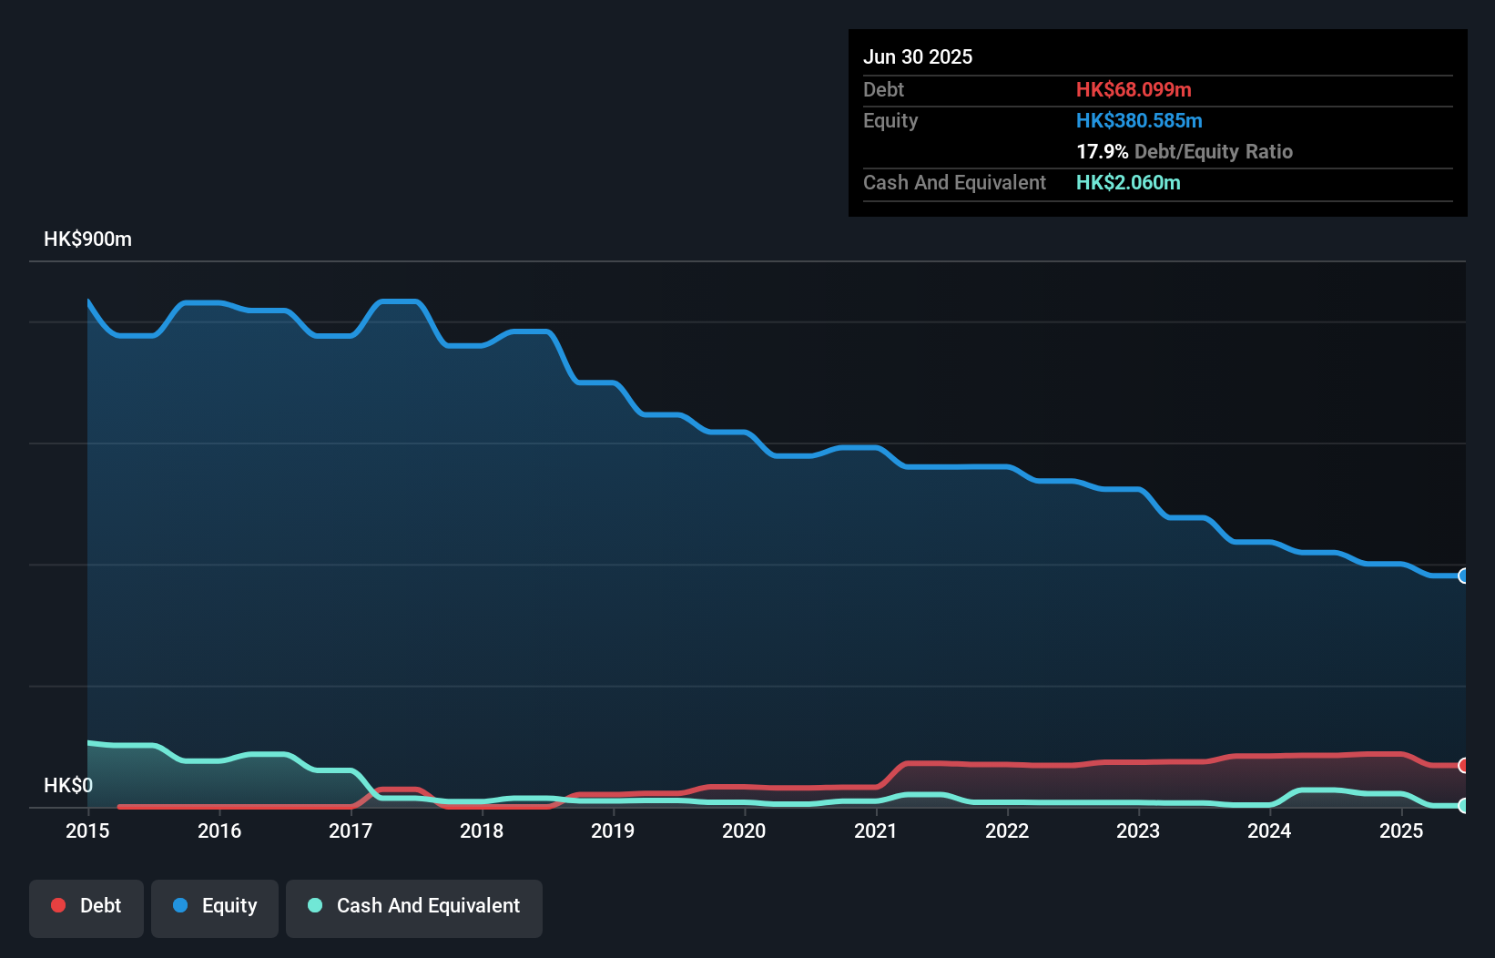Click the 2015 x-axis label

87,831
